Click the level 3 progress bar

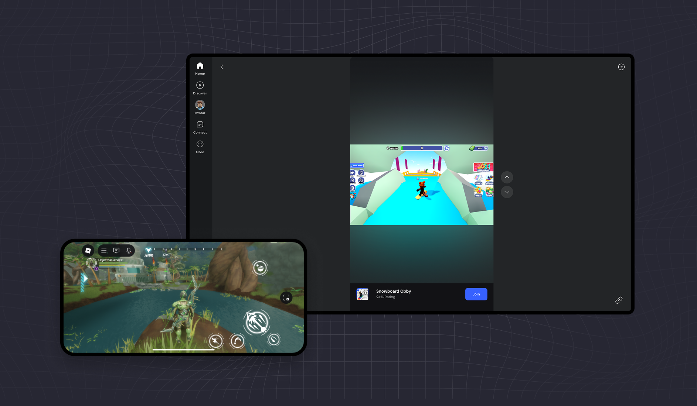point(422,148)
